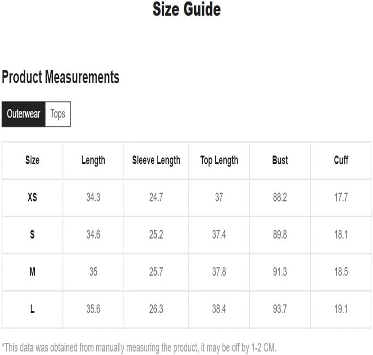This screenshot has height=355, width=373.
Task: Switch to the Tops tab
Action: pos(58,114)
